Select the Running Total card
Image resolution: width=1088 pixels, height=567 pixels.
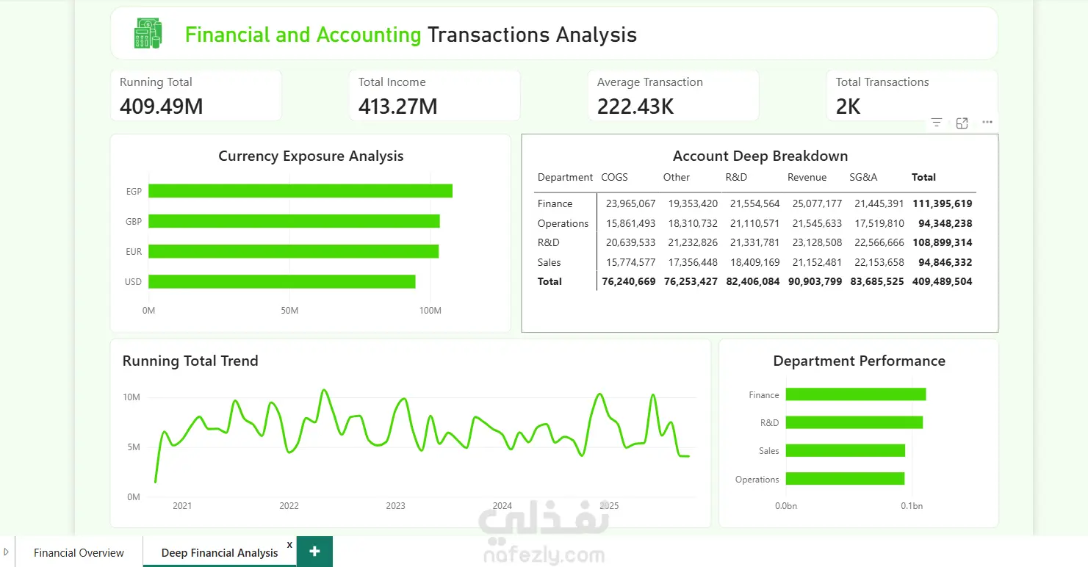tap(196, 95)
